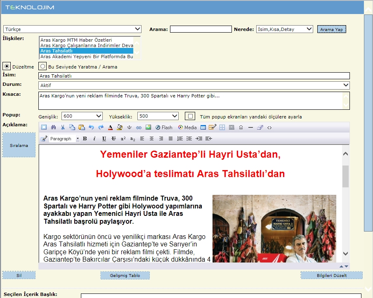Create a bulleted list

pos(189,139)
